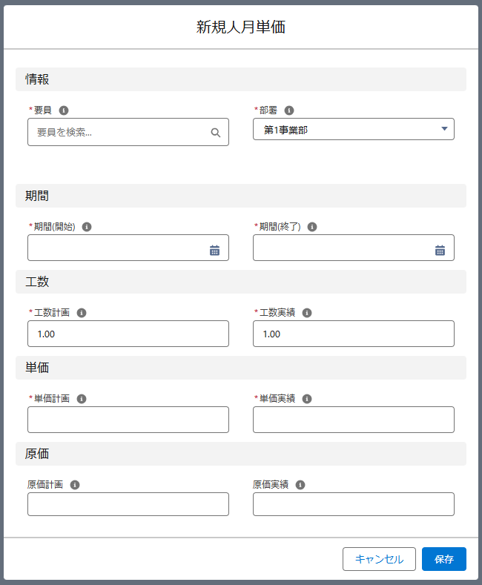Click info icon next to 工数実績

click(x=307, y=313)
